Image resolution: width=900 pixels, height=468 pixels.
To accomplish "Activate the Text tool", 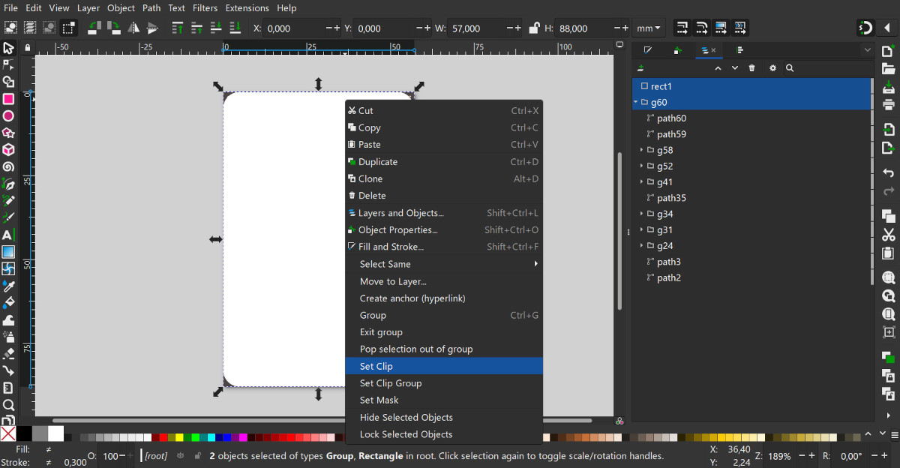I will coord(8,235).
